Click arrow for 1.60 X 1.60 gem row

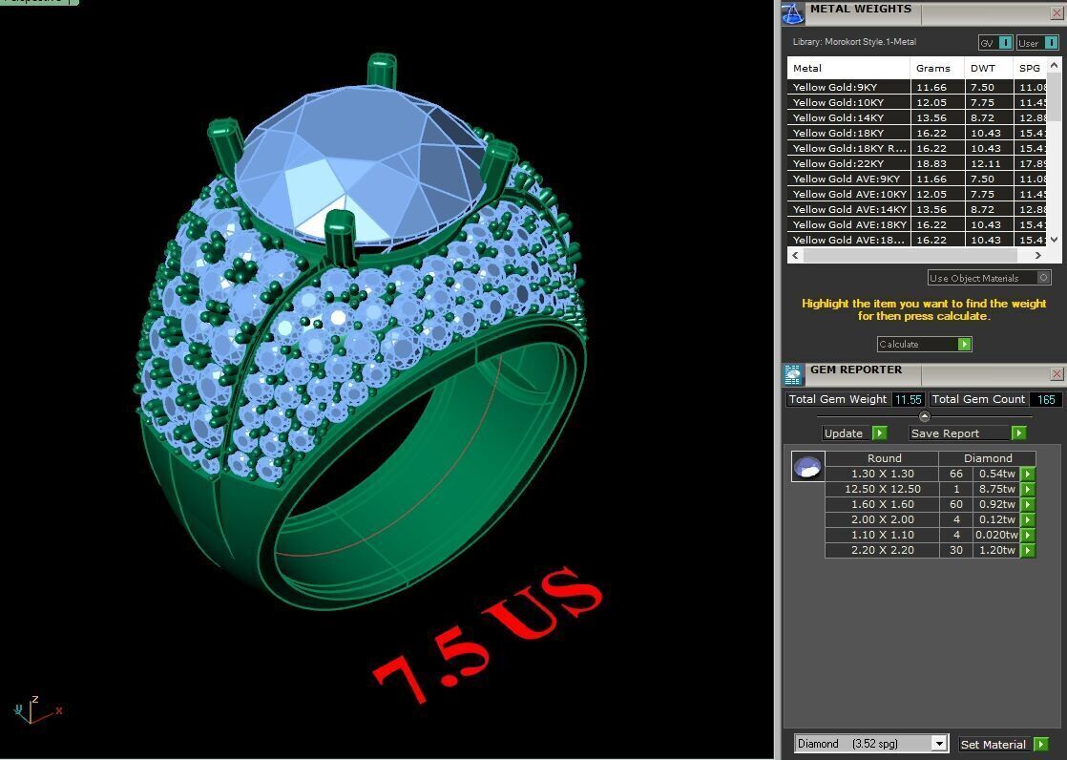1028,505
